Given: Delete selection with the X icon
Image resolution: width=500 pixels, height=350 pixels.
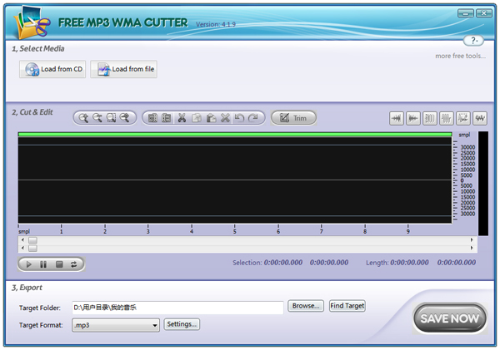Looking at the screenshot, I should (225, 118).
